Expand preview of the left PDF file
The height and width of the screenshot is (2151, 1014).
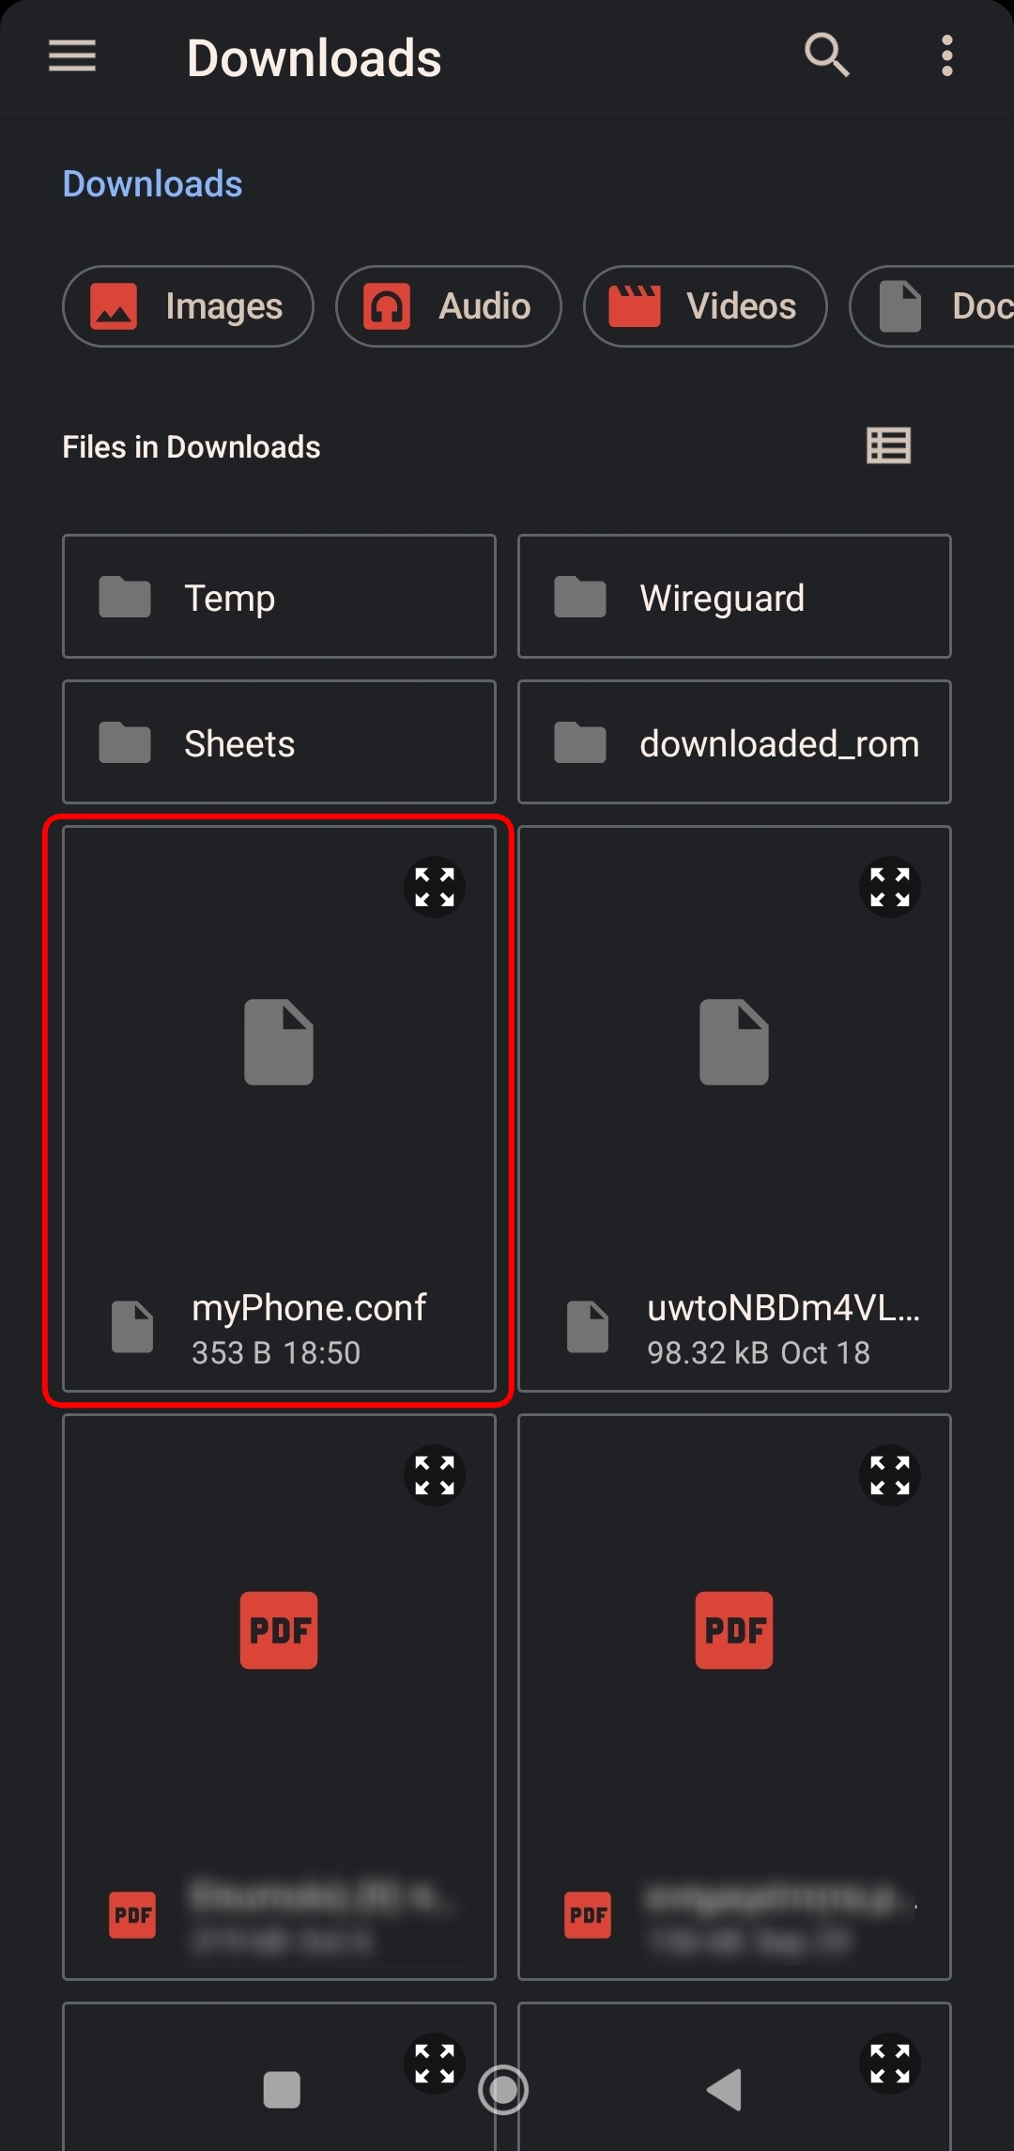[435, 1475]
